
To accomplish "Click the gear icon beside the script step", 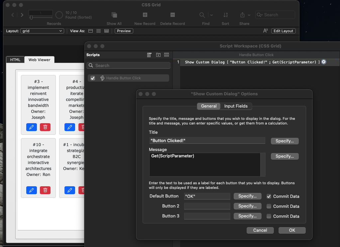I will [x=324, y=62].
